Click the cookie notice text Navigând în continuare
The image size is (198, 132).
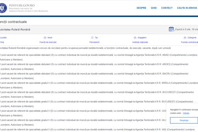184,111
